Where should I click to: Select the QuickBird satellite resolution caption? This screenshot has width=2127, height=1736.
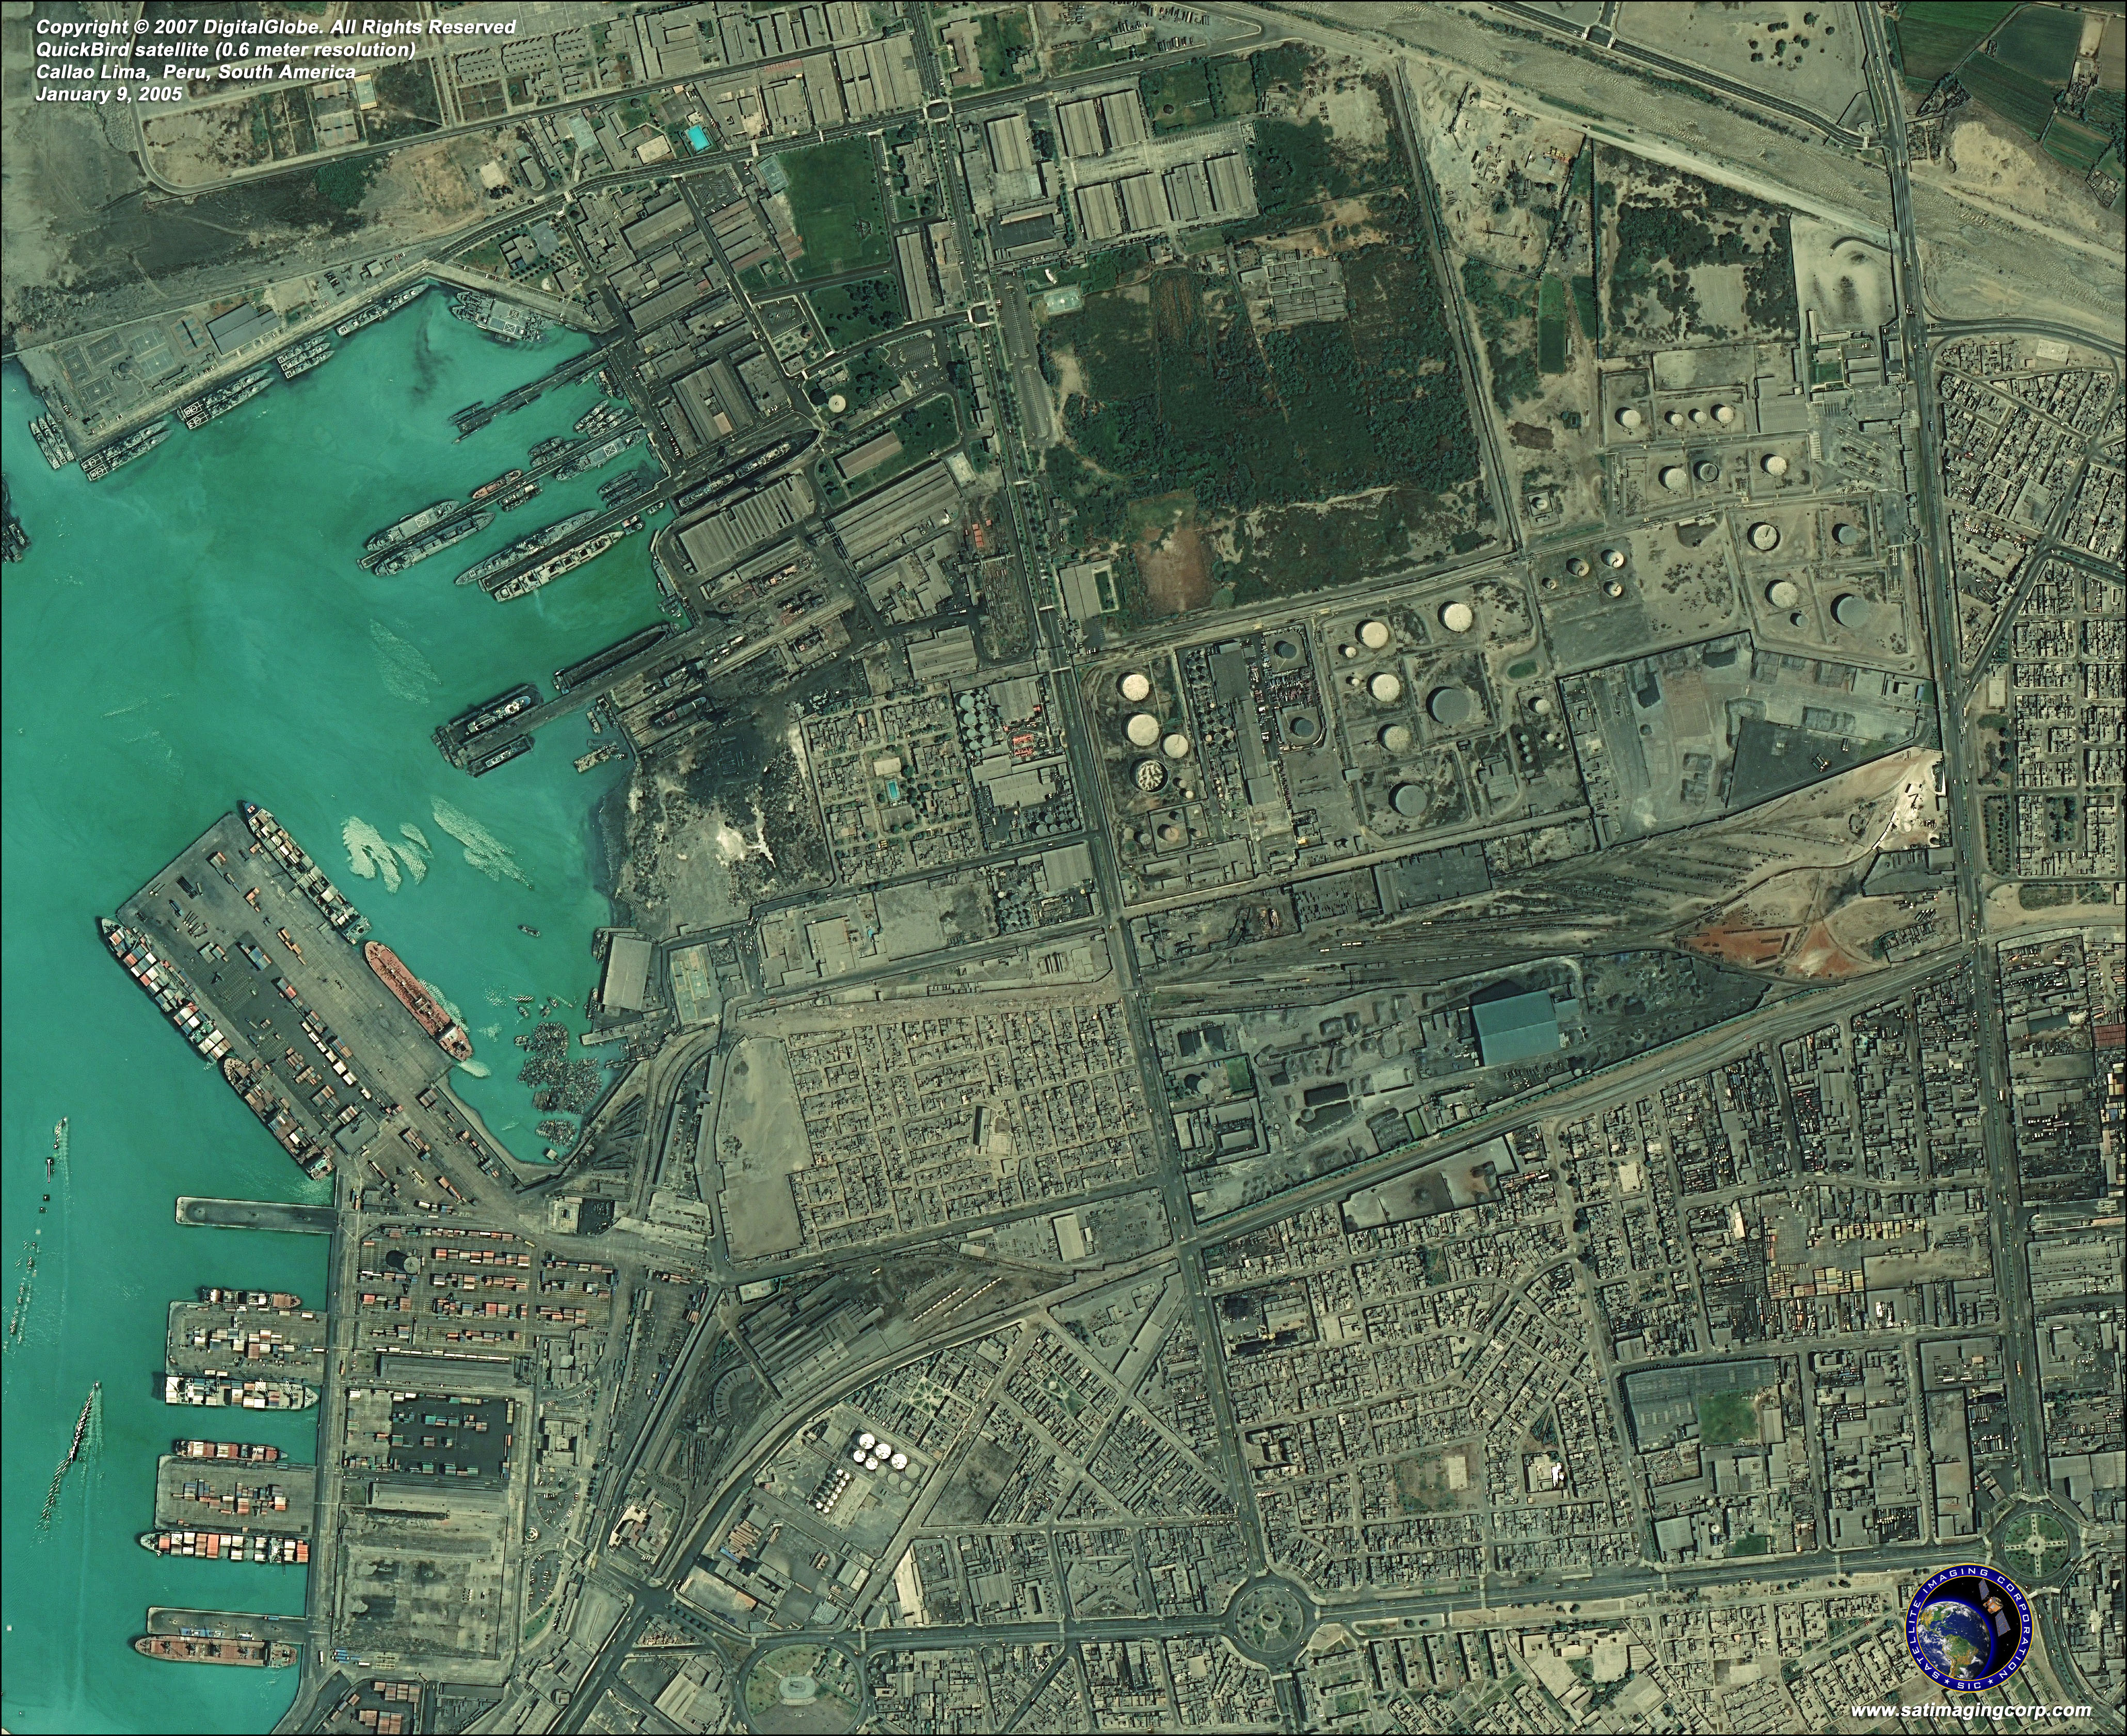[225, 50]
